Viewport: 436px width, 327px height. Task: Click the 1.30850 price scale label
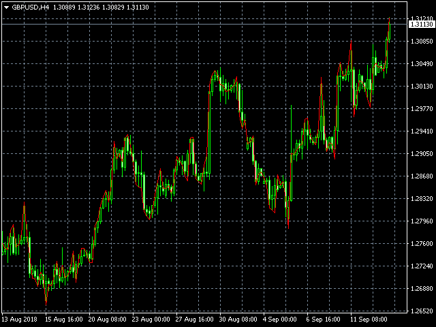click(x=422, y=42)
